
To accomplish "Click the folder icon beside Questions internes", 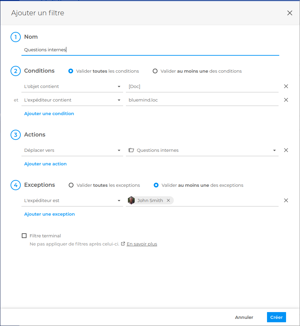I will pyautogui.click(x=131, y=150).
